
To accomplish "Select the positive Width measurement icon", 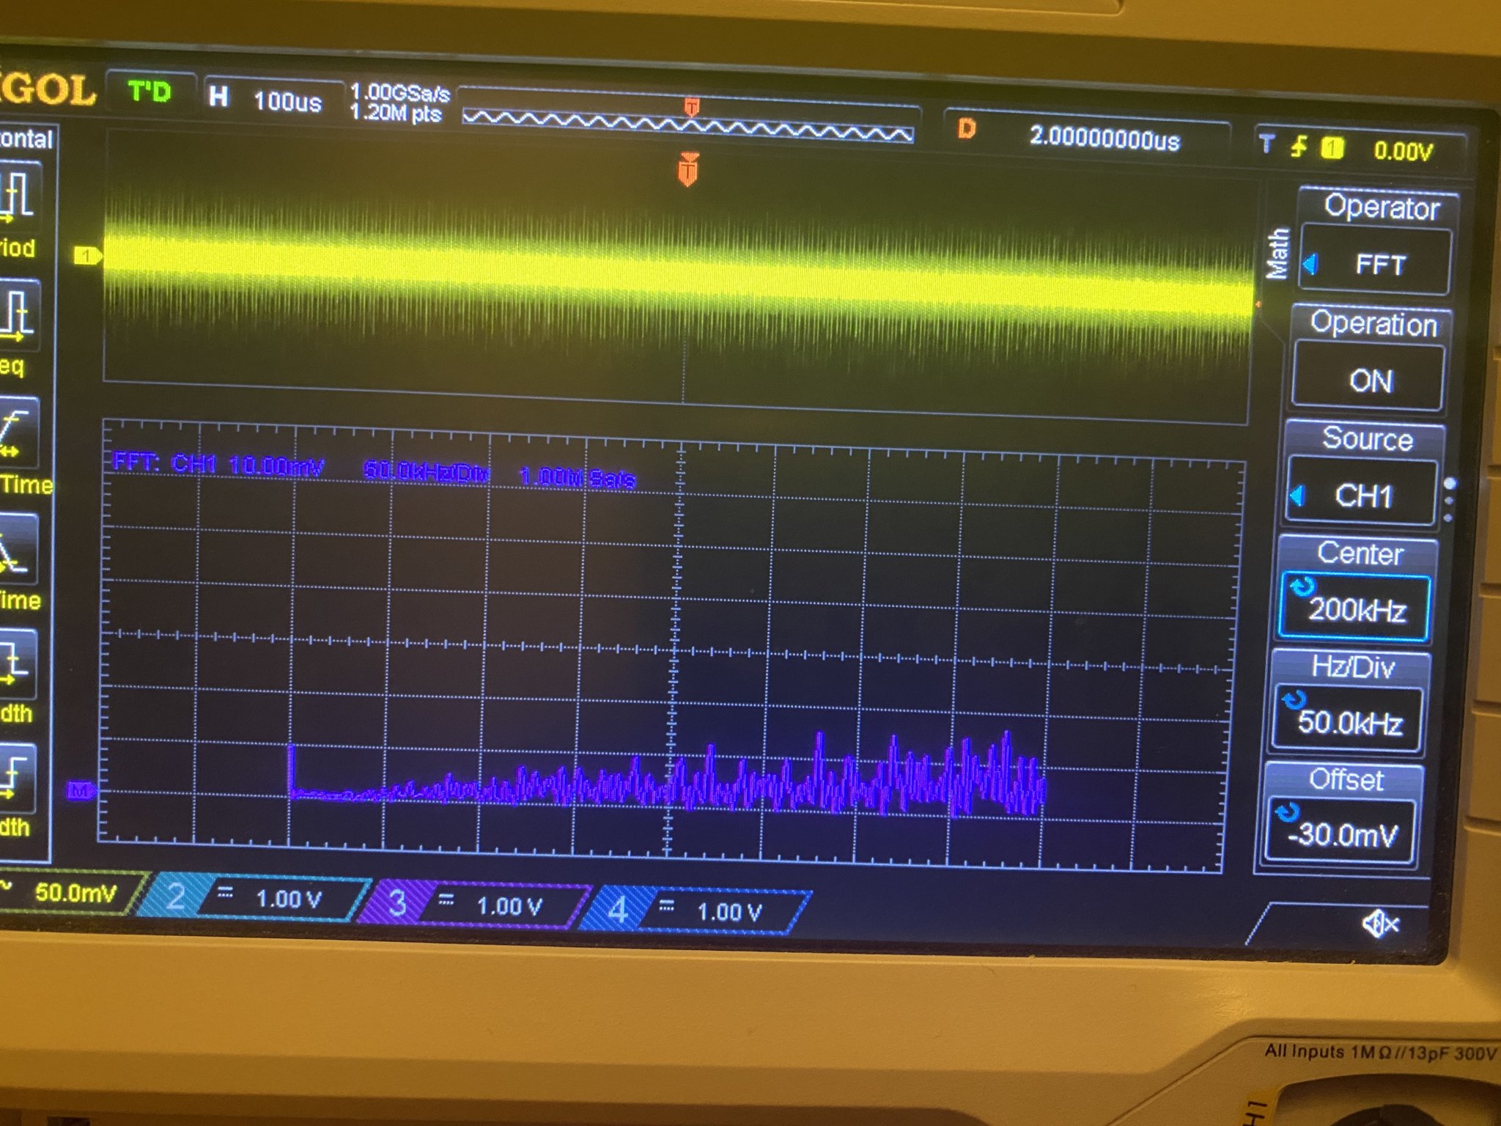I will coord(16,663).
